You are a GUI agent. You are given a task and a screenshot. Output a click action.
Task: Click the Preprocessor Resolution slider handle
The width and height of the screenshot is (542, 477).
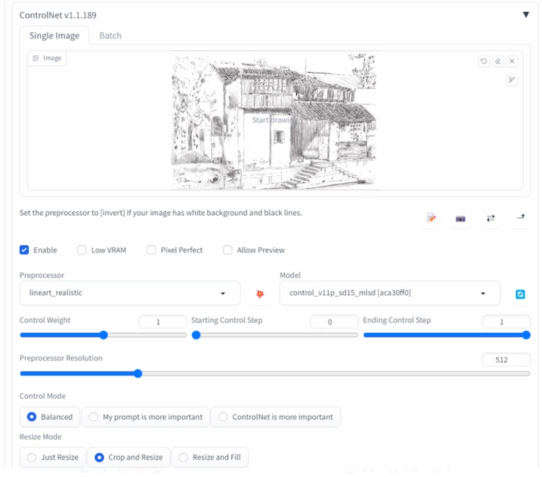[138, 373]
